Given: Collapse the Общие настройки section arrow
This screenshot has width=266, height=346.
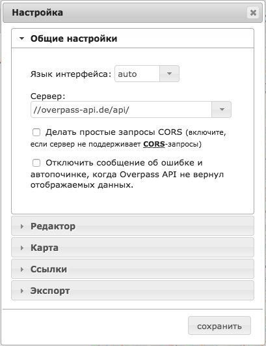Looking at the screenshot, I should click(21, 38).
